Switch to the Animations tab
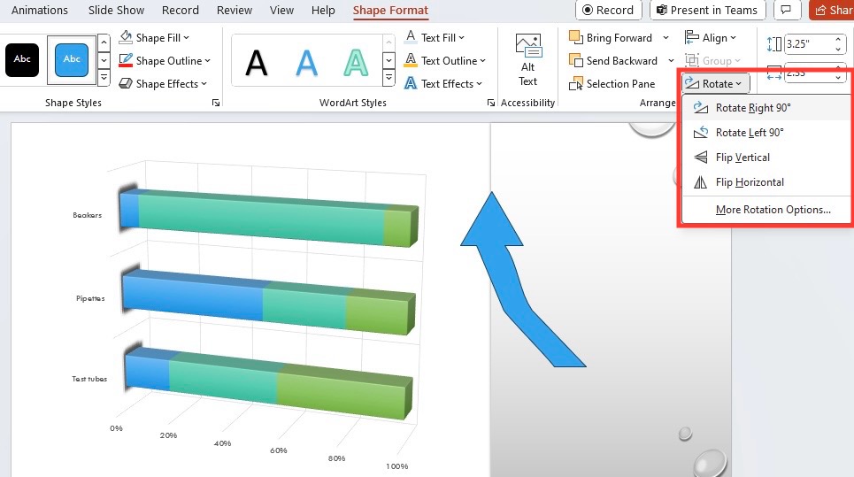 40,10
